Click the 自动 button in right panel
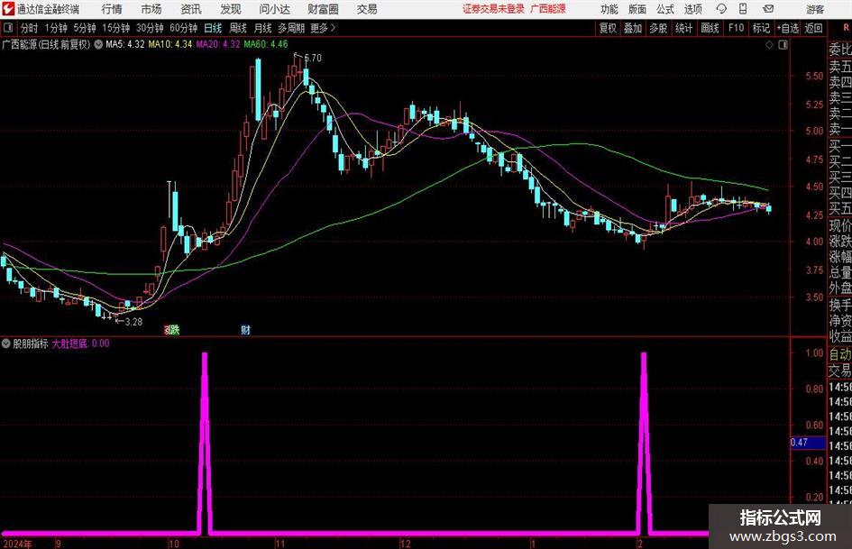 (x=840, y=354)
